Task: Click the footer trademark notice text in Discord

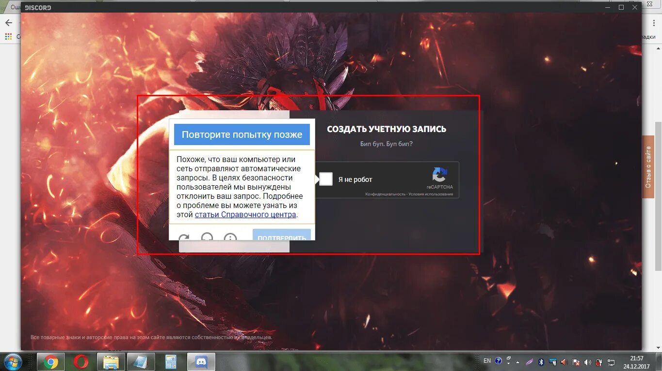Action: (151, 337)
